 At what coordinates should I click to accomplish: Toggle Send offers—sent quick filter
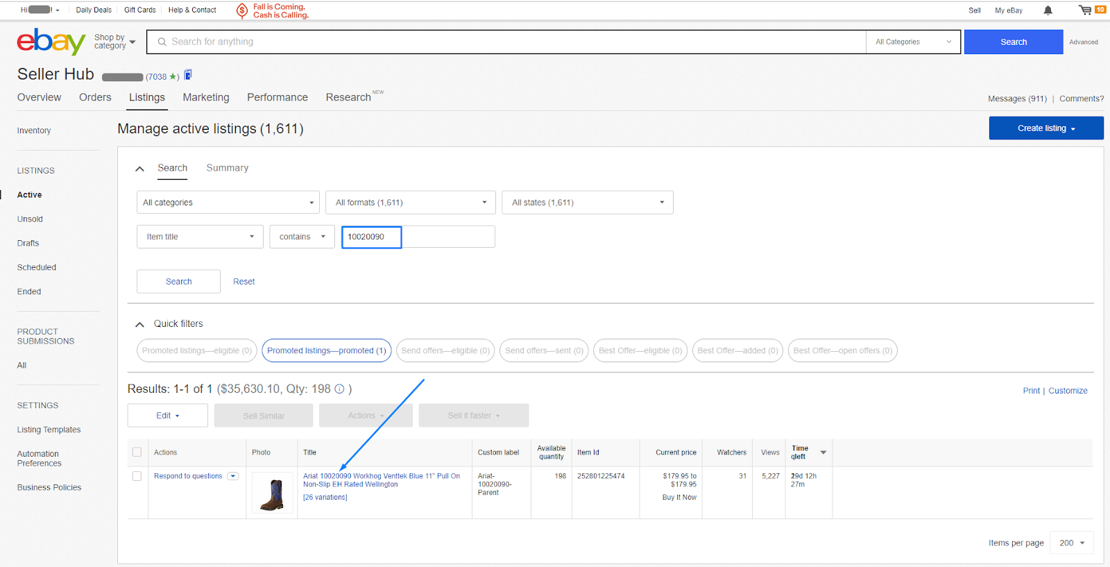[x=544, y=350]
